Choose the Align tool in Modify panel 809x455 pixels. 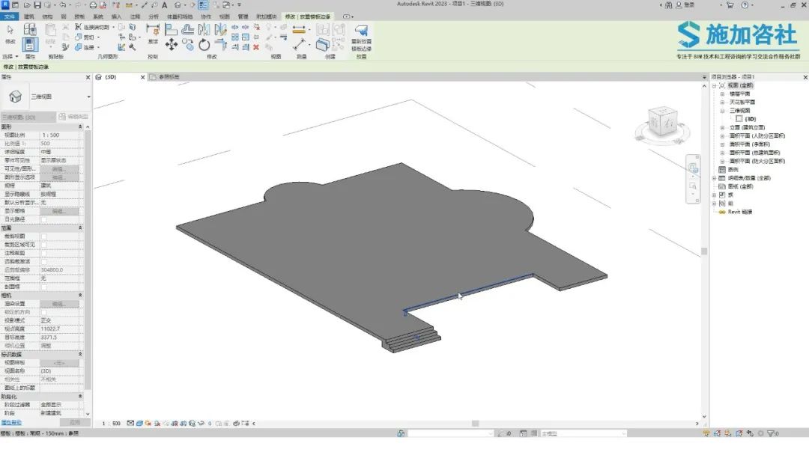pyautogui.click(x=171, y=29)
